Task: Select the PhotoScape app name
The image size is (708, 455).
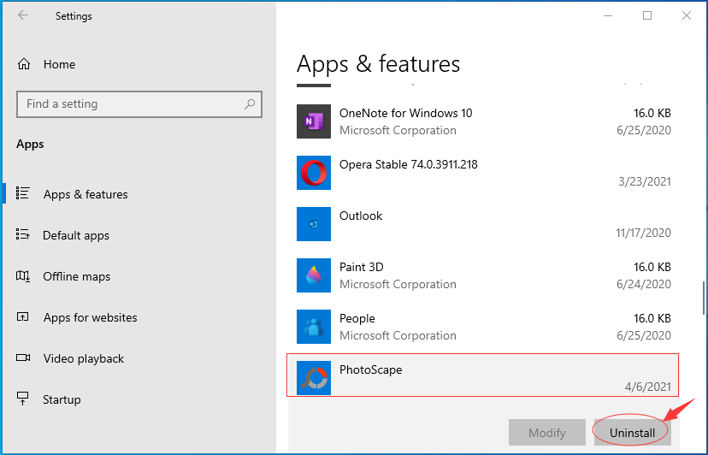Action: (371, 370)
